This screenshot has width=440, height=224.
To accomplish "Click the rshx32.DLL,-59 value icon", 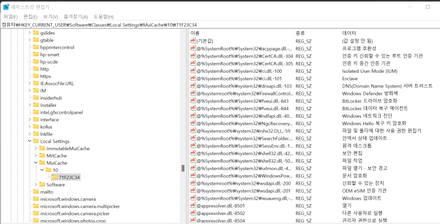I will pos(193,131).
